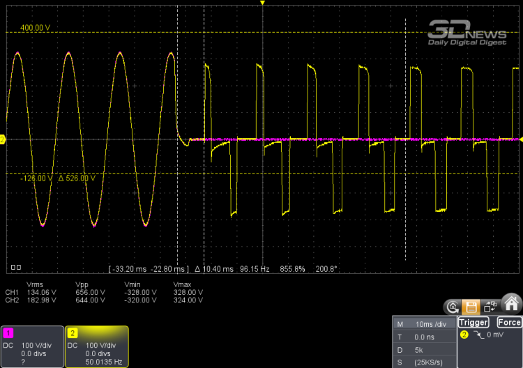The image size is (523, 368).
Task: Click the Home icon button
Action: [511, 305]
